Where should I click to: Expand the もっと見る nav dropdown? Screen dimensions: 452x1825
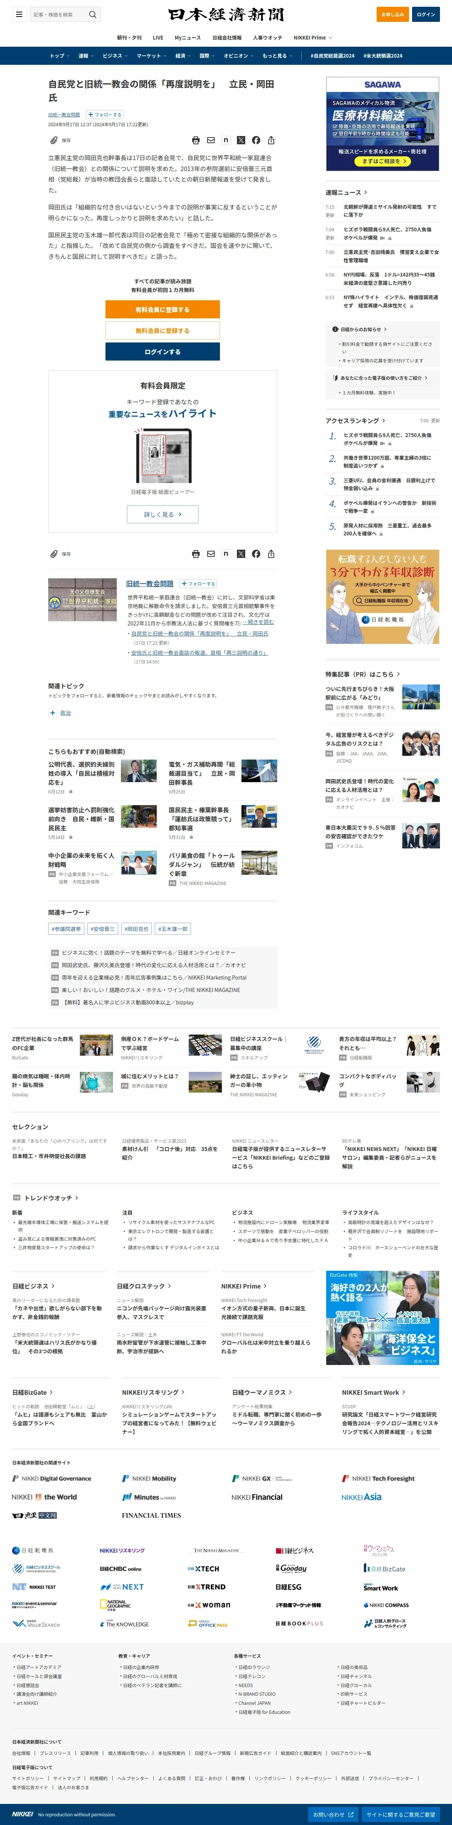point(278,55)
